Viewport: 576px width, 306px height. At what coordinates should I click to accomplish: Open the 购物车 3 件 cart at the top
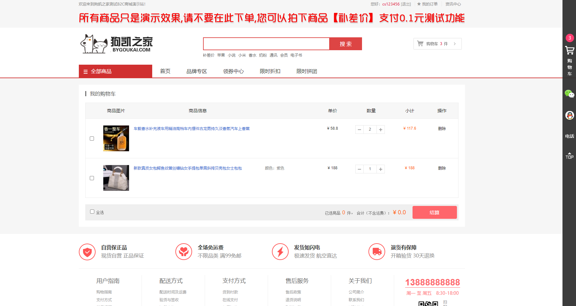click(x=437, y=43)
